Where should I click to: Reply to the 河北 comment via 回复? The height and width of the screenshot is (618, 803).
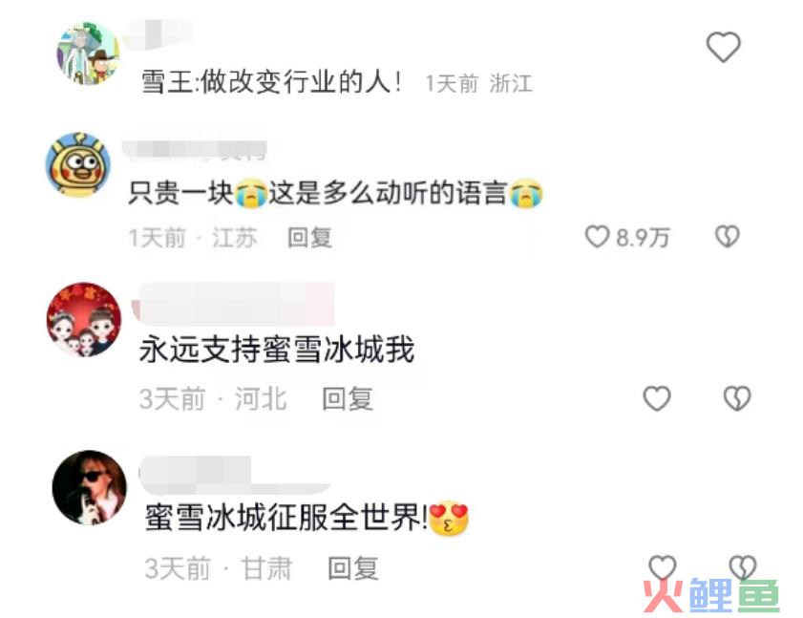[348, 398]
